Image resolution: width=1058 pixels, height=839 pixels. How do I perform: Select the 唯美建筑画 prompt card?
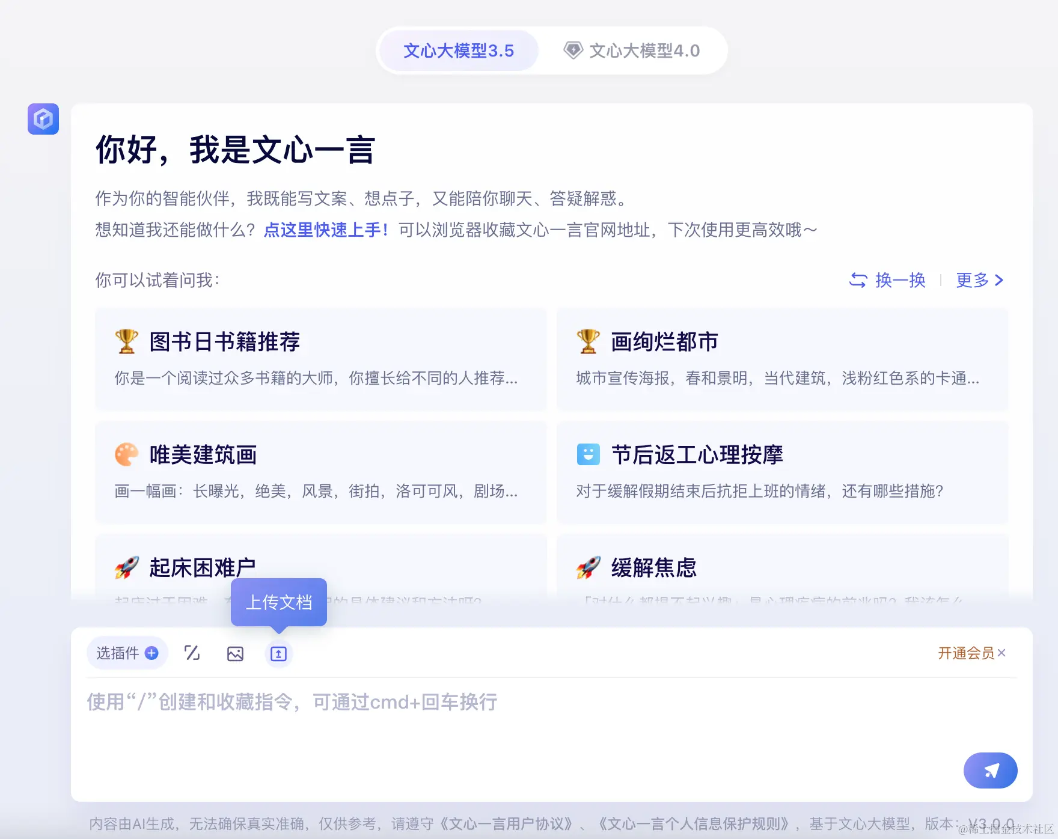click(321, 472)
